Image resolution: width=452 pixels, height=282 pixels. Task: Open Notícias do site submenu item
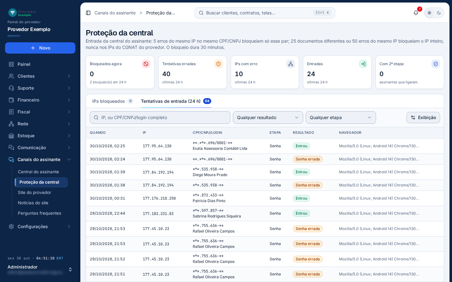point(41,203)
